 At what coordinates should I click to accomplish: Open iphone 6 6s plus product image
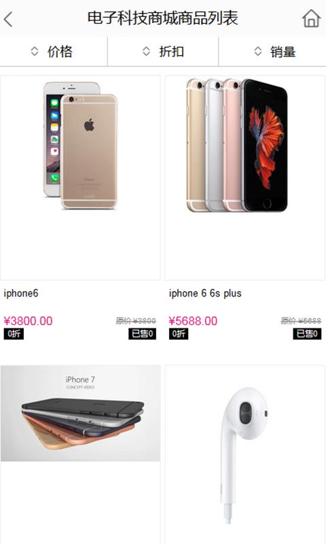click(245, 178)
